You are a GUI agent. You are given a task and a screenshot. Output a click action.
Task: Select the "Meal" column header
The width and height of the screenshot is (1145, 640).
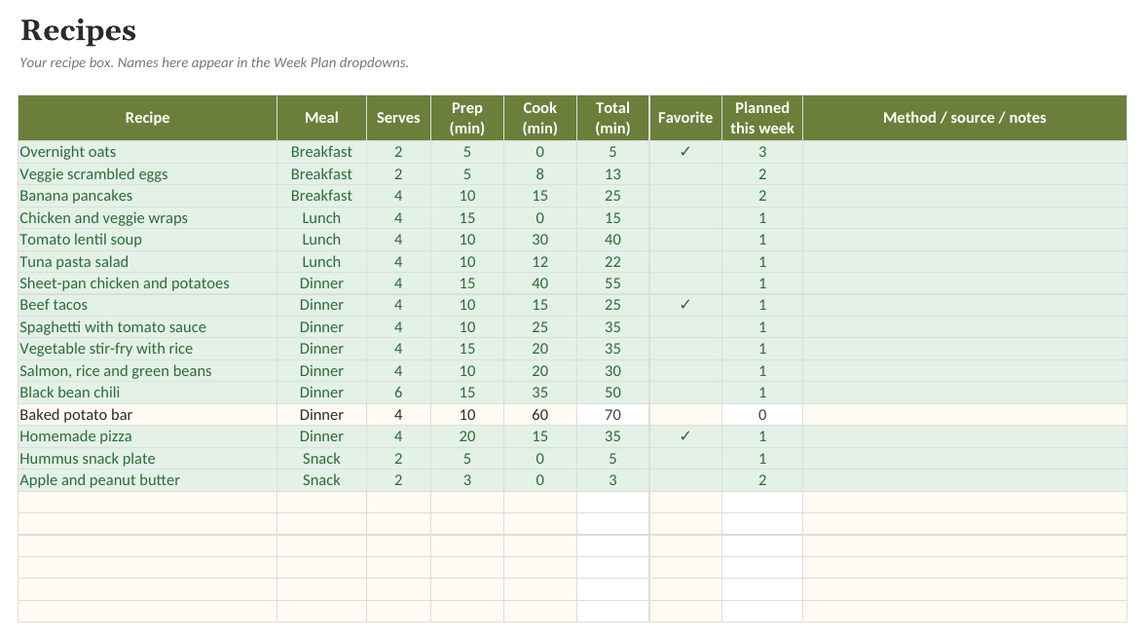[321, 118]
